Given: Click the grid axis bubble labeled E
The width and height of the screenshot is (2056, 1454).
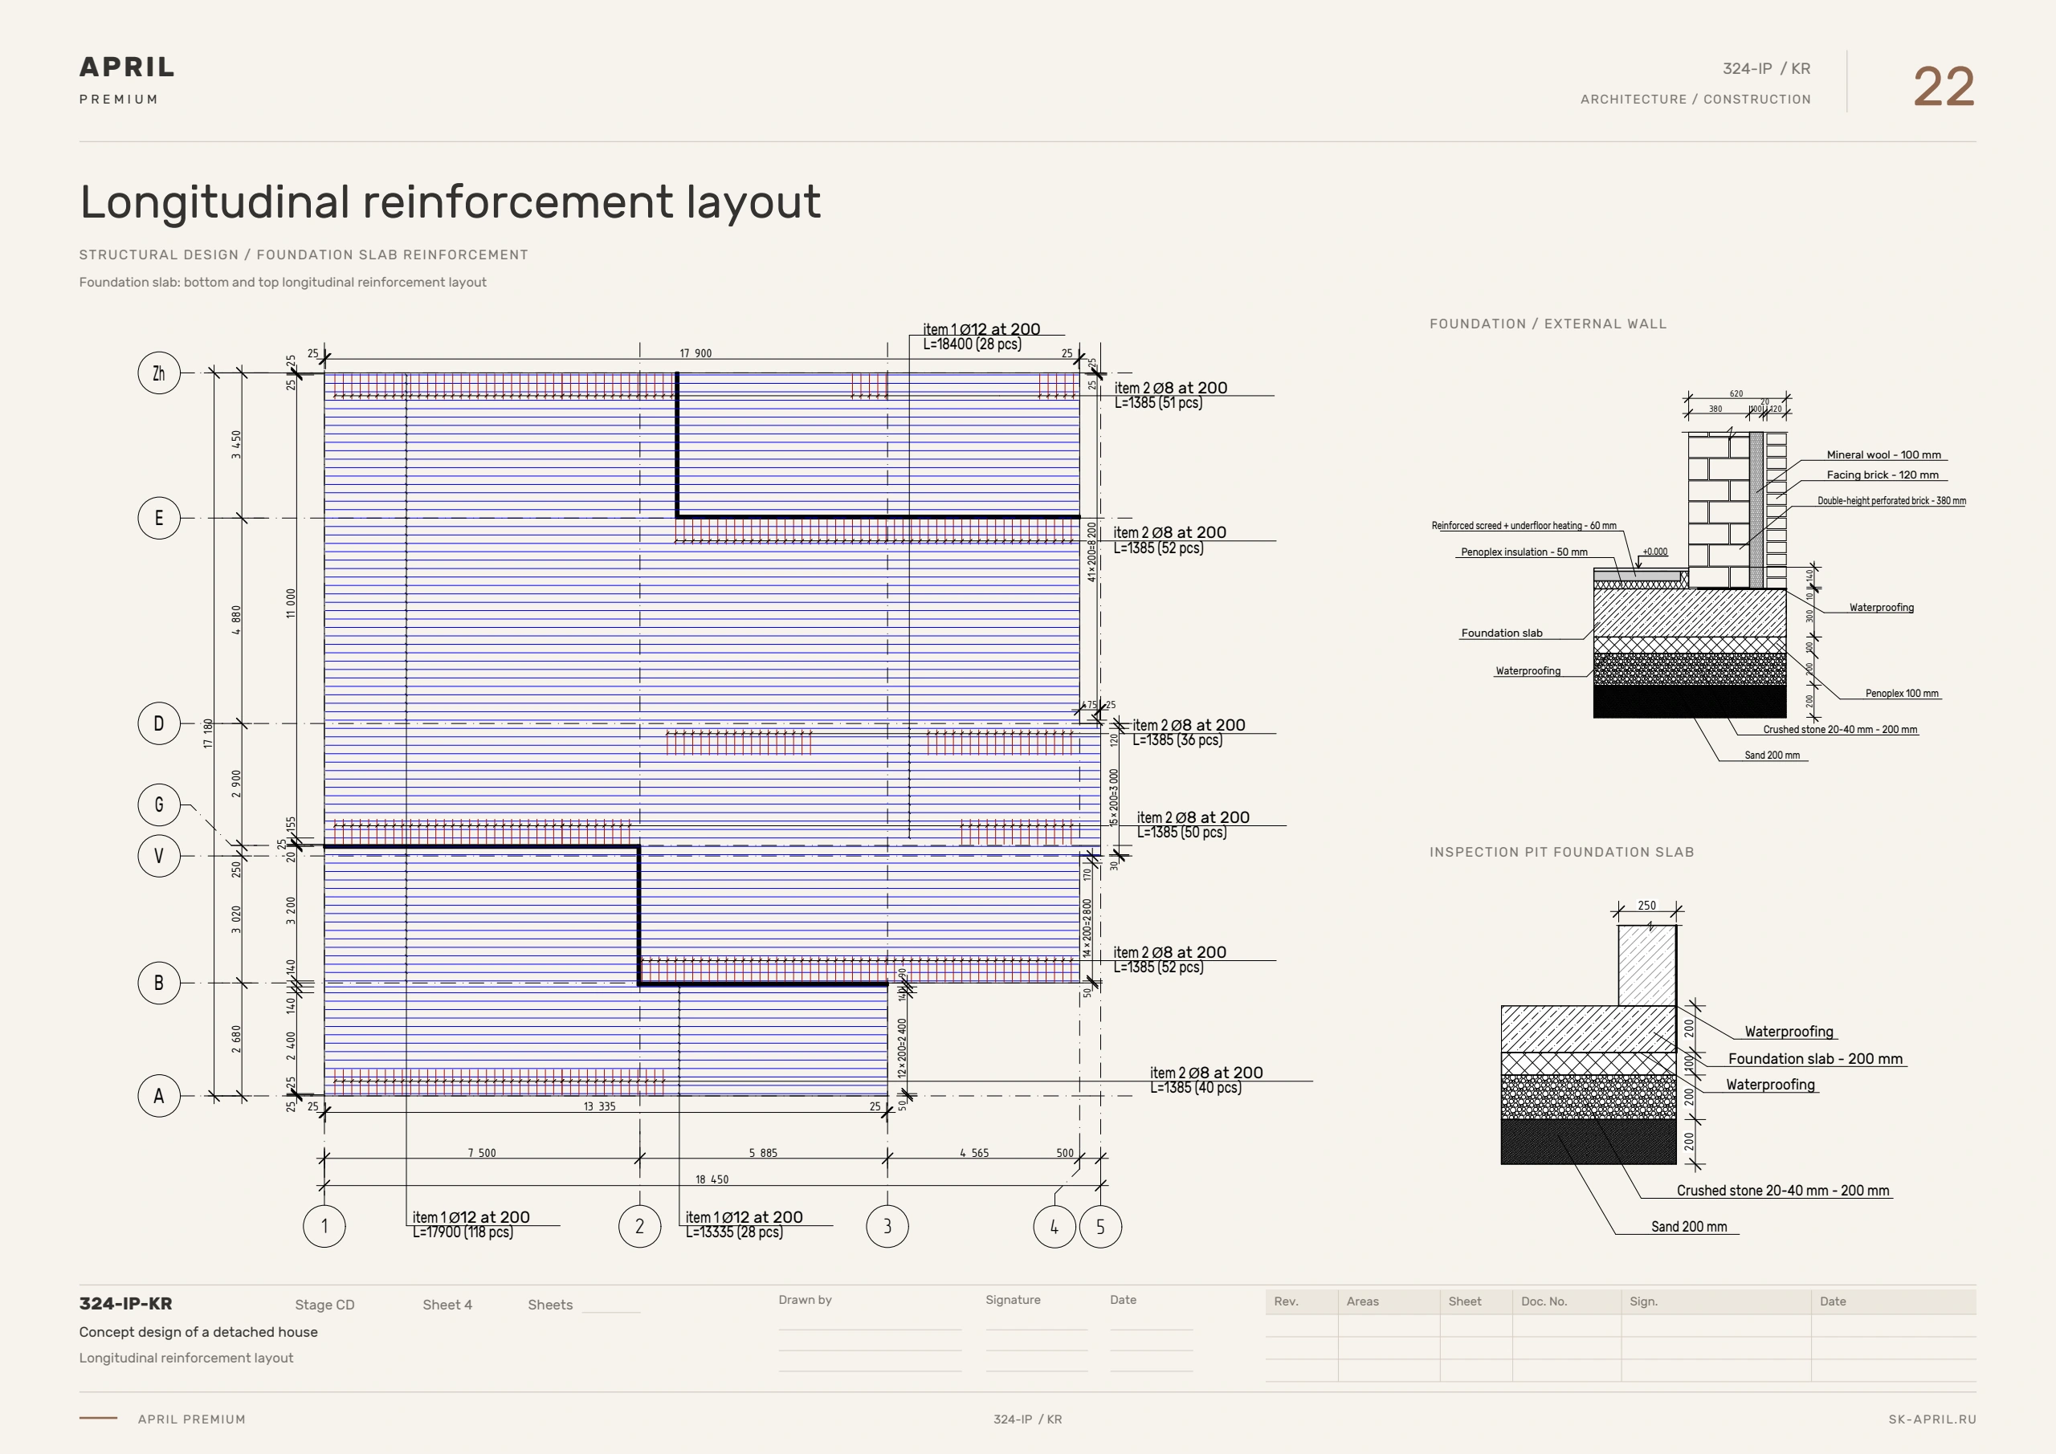Looking at the screenshot, I should (x=159, y=519).
